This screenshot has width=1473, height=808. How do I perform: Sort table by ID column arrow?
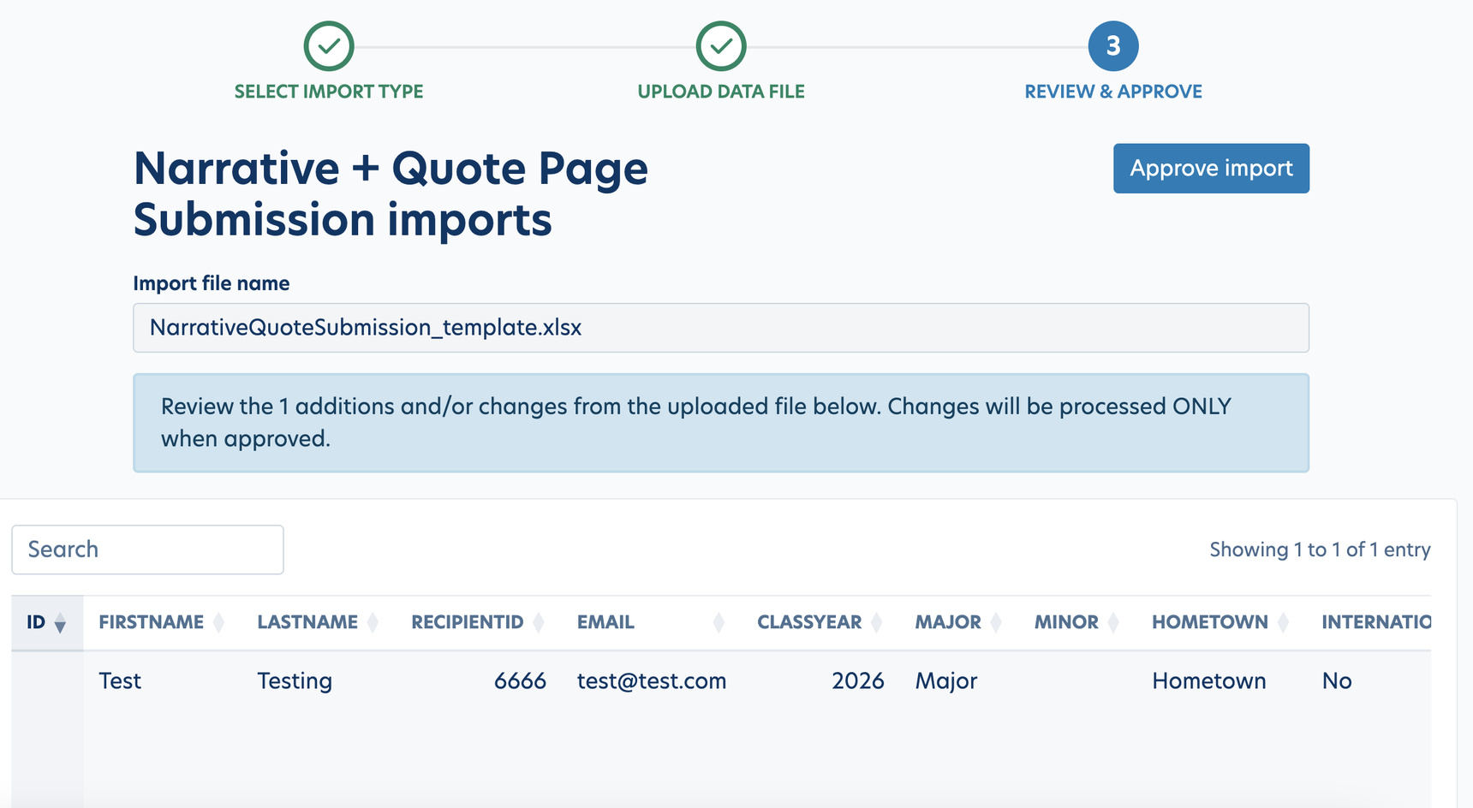(60, 623)
